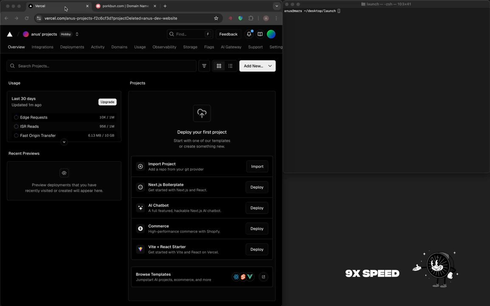Viewport: 490px width, 306px height.
Task: Open the tab search dropdown in Chrome
Action: [x=276, y=6]
